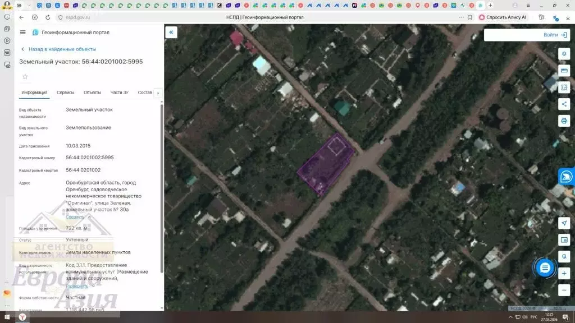The width and height of the screenshot is (575, 323).
Task: Collapse the address text with 'Свернуть'
Action: click(x=75, y=217)
